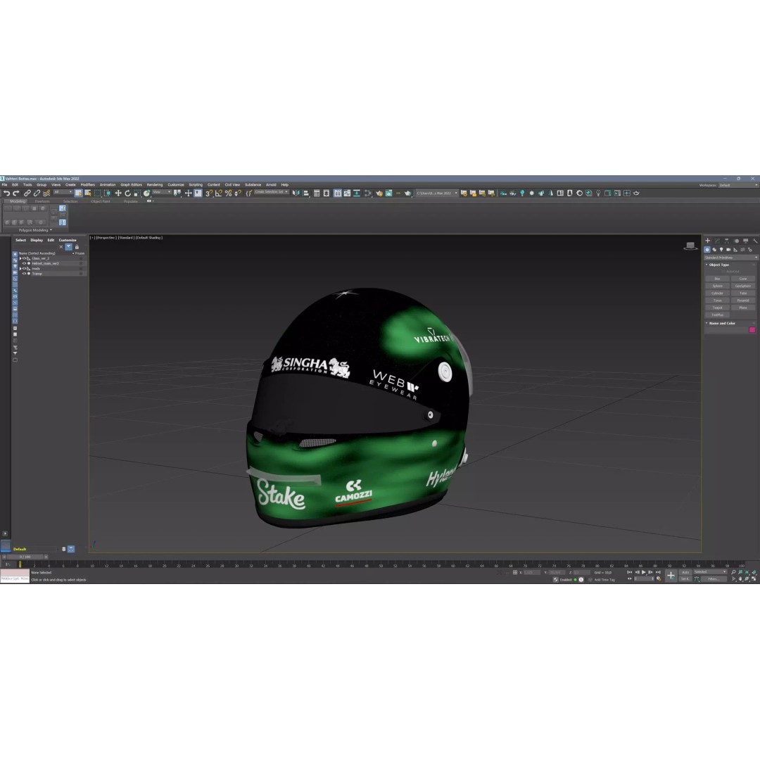Click the ViewCube in the viewport
Screen dimensions: 760x760
(x=690, y=246)
